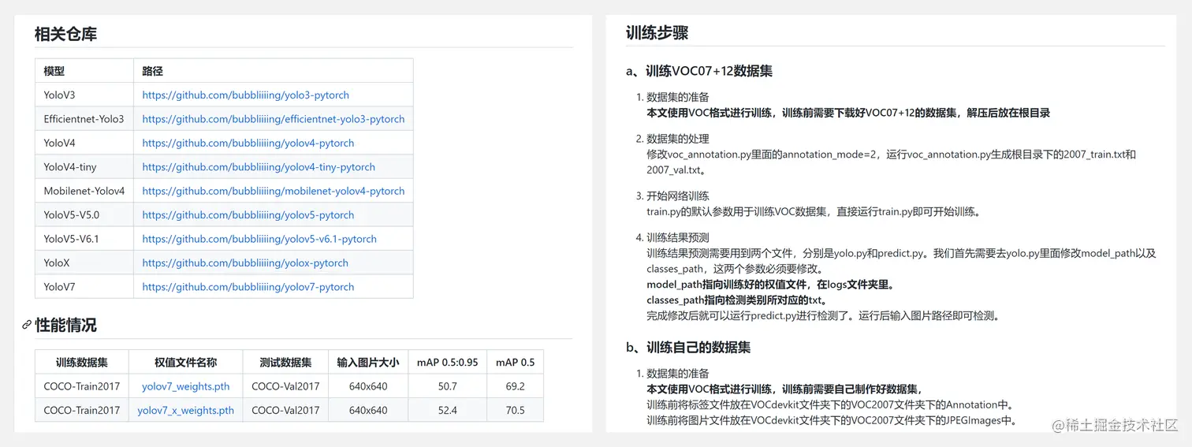Select the 69.2 mAP 0.5 cell

coord(516,386)
